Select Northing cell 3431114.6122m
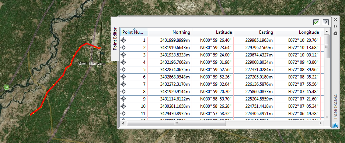The height and width of the screenshot is (143, 345). 170,99
